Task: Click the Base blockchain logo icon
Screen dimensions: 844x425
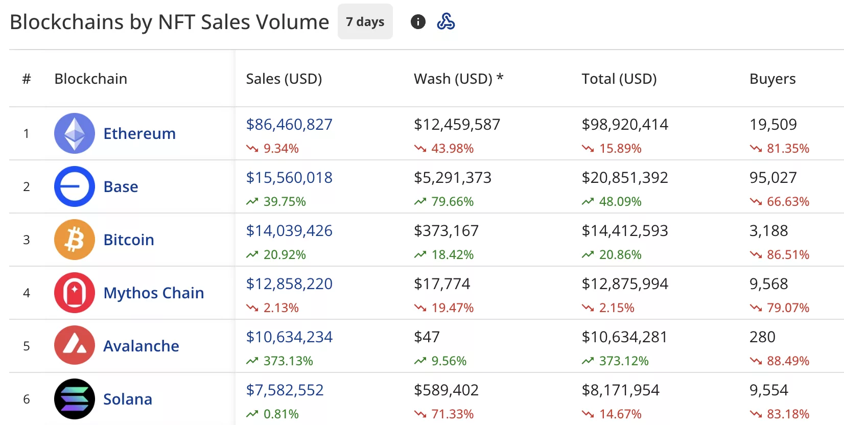Action: (x=75, y=186)
